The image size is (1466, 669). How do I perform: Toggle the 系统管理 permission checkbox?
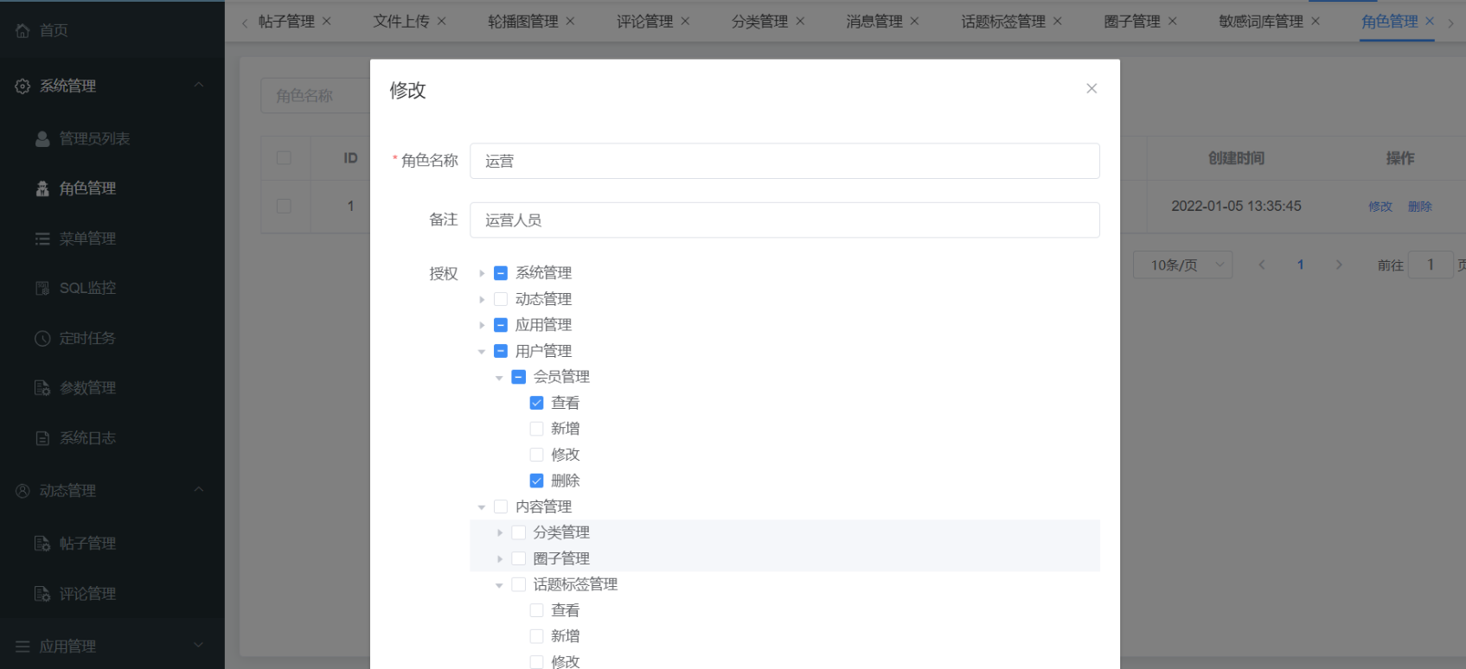tap(501, 273)
